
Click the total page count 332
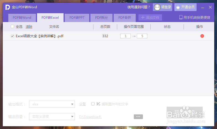(x=105, y=36)
